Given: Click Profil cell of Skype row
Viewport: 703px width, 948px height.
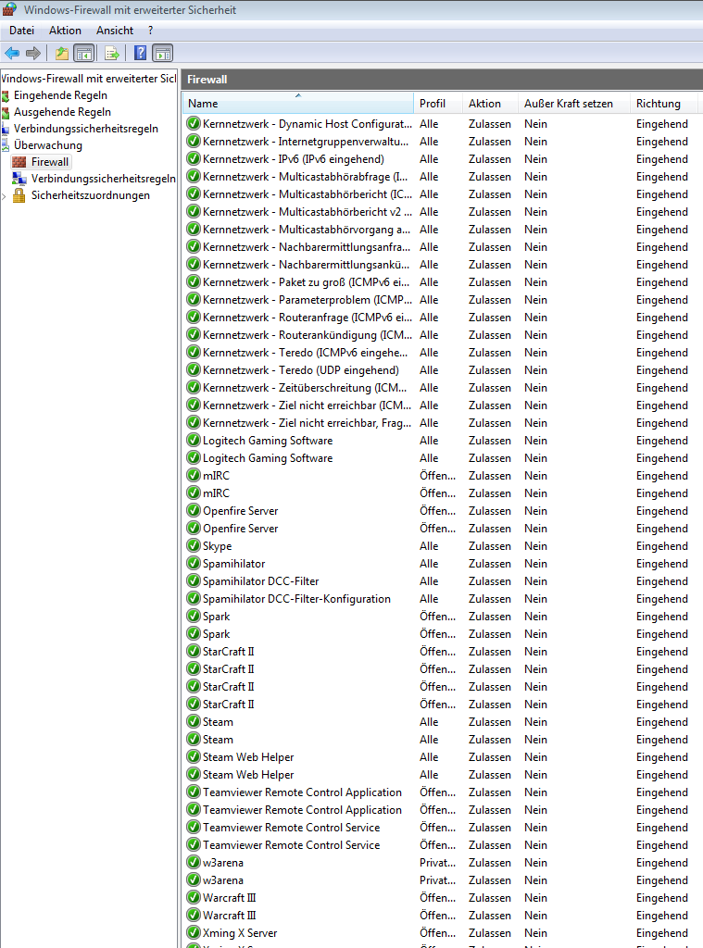Looking at the screenshot, I should pos(429,545).
